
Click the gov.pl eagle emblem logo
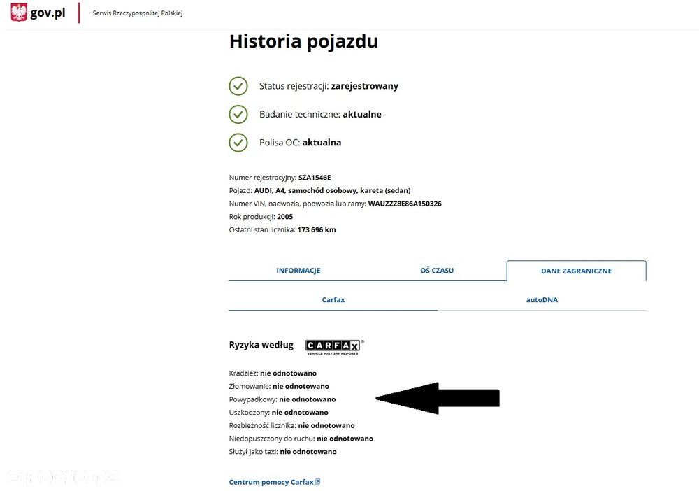pos(19,13)
